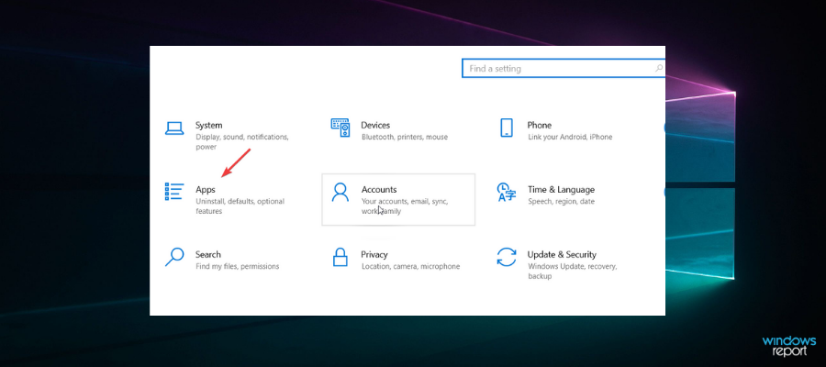The image size is (826, 367).
Task: Click 'Link your Android, iPhone' description
Action: pos(570,138)
